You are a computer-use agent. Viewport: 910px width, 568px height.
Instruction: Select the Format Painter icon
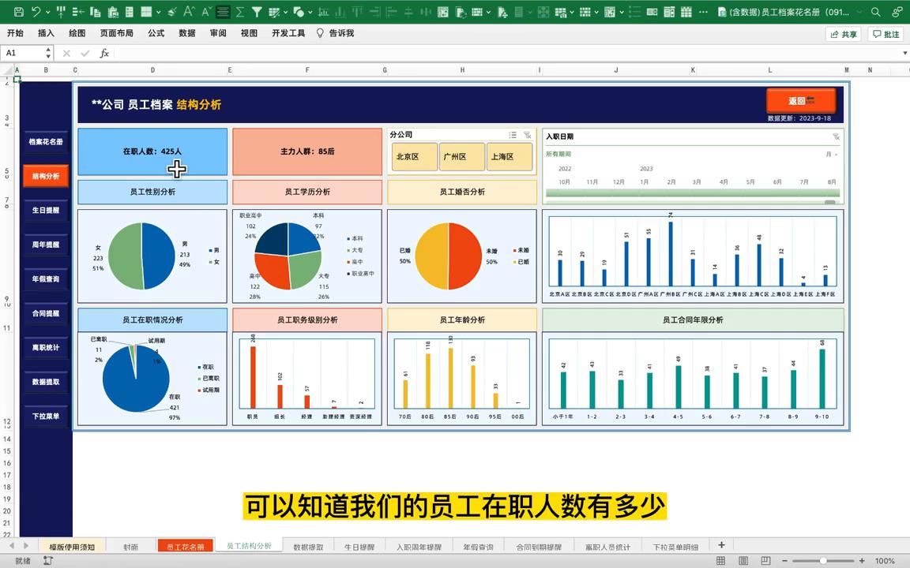coord(171,11)
